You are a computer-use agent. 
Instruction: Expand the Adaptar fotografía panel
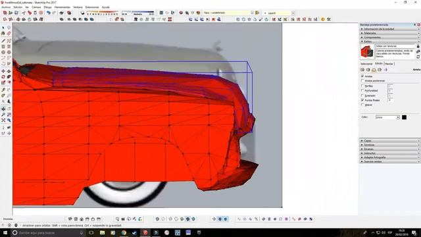click(x=389, y=157)
